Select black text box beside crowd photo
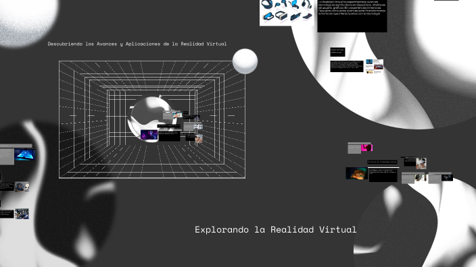This screenshot has width=476, height=267. [x=7, y=214]
